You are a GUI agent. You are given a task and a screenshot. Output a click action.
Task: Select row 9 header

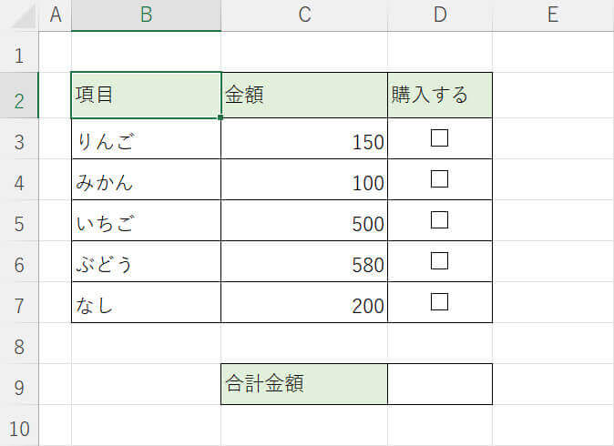click(x=19, y=385)
